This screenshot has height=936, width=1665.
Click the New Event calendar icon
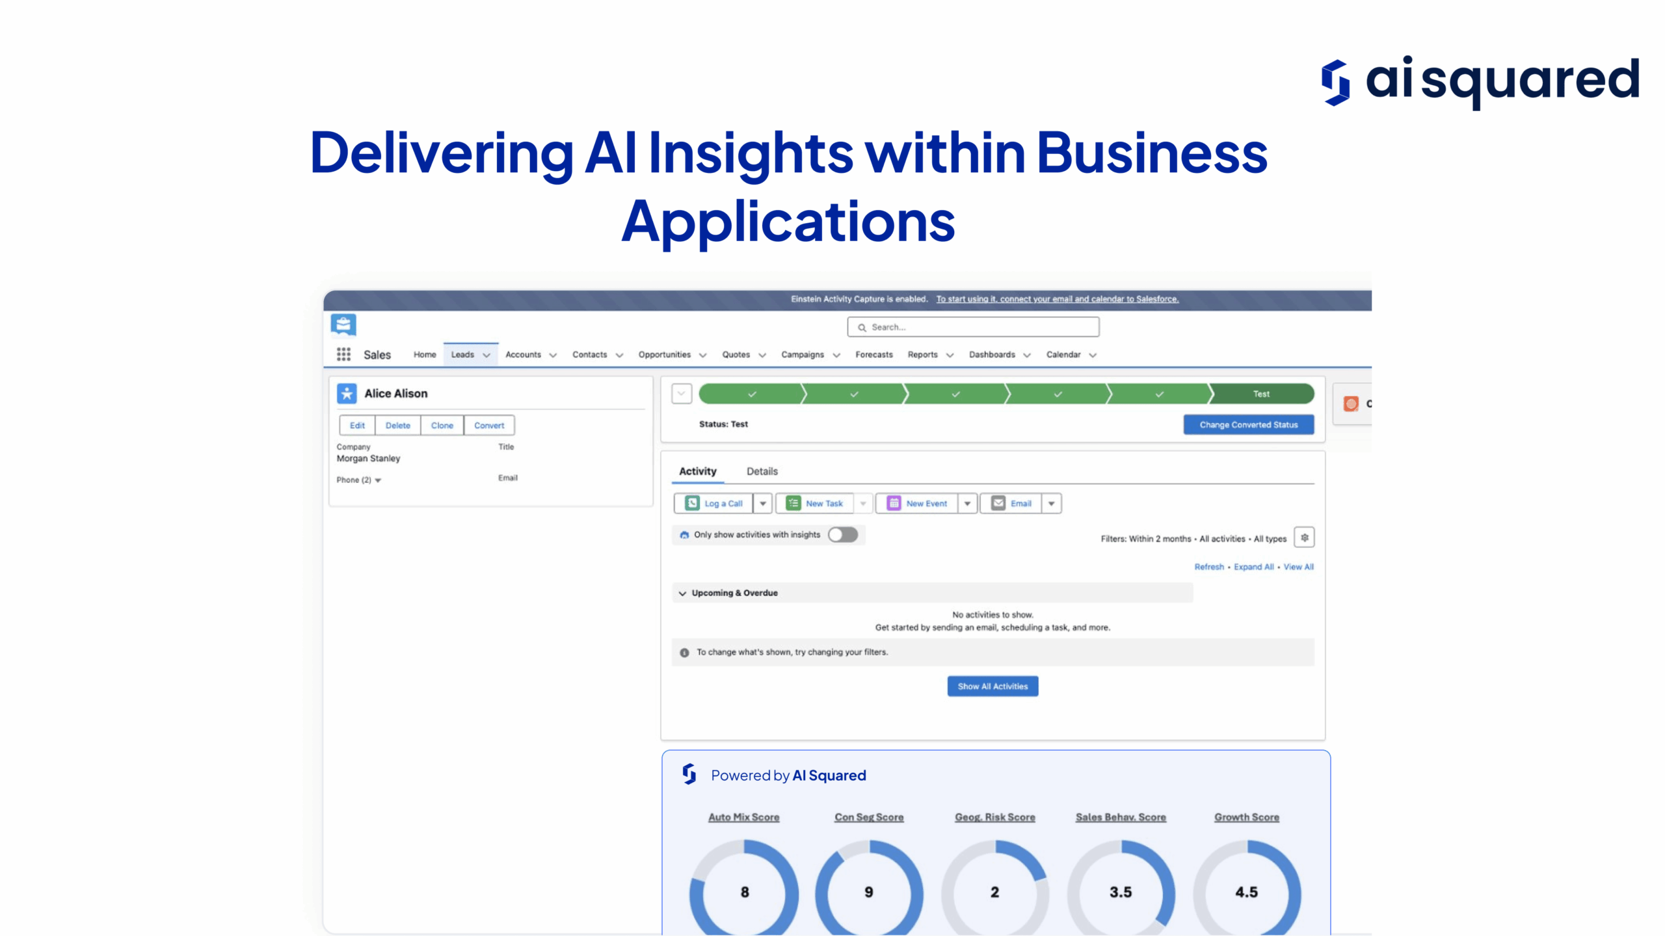[x=894, y=503]
